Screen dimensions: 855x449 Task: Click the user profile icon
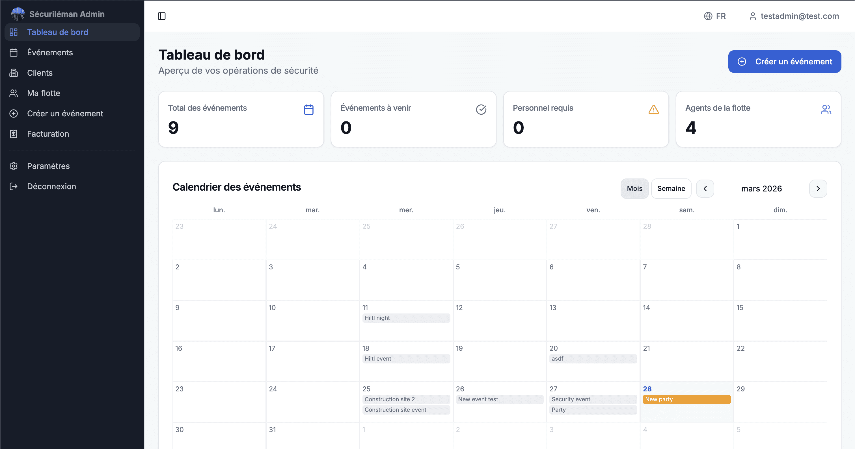tap(752, 16)
